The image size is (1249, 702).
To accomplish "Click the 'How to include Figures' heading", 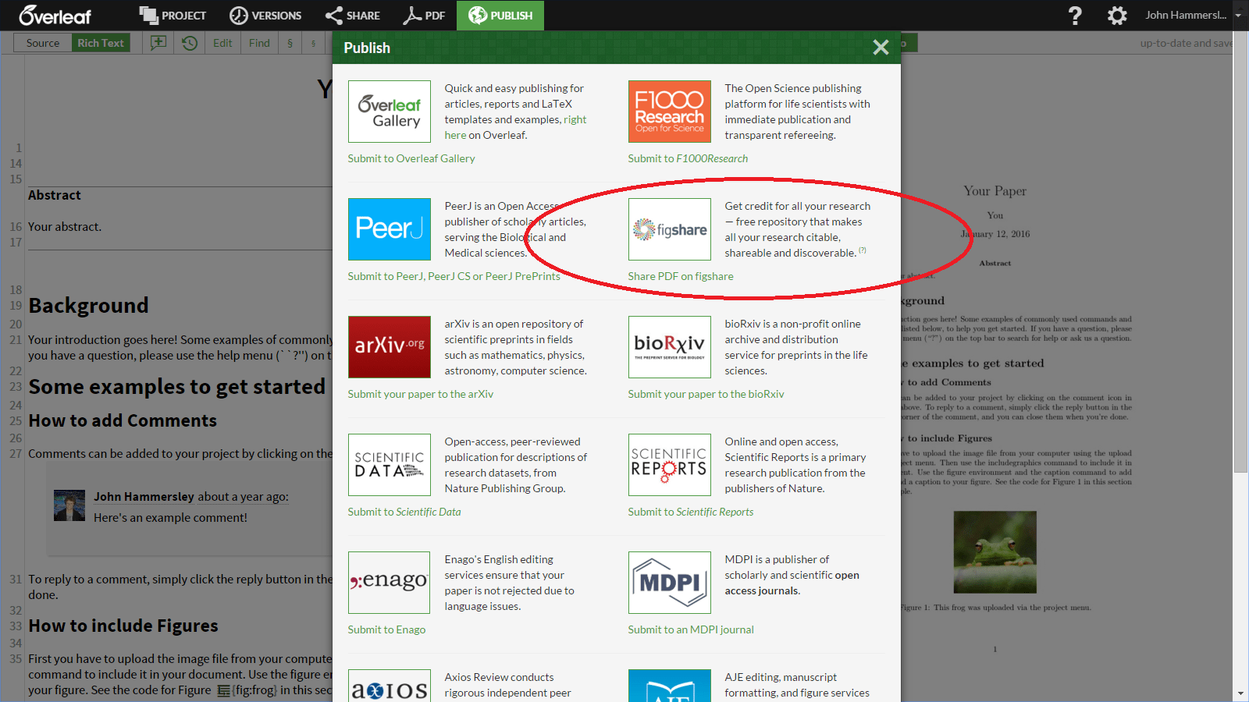I will (x=123, y=626).
